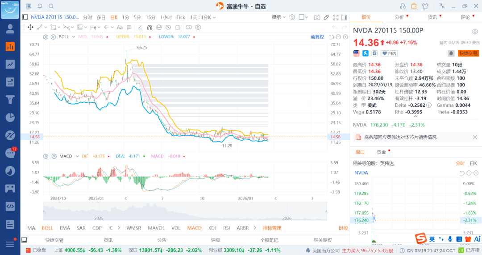Open the stock screener funnel icon

tap(10, 100)
